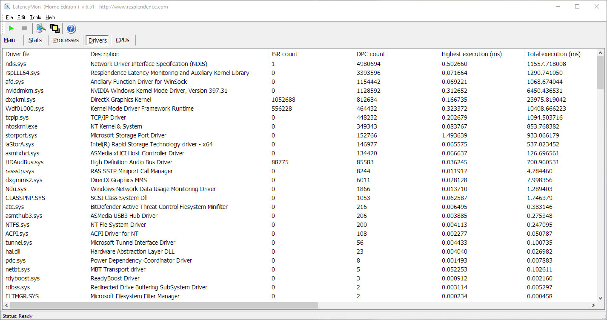Screen dimensions: 607x320
Task: Select the tcpip.sys driver row
Action: tap(300, 117)
